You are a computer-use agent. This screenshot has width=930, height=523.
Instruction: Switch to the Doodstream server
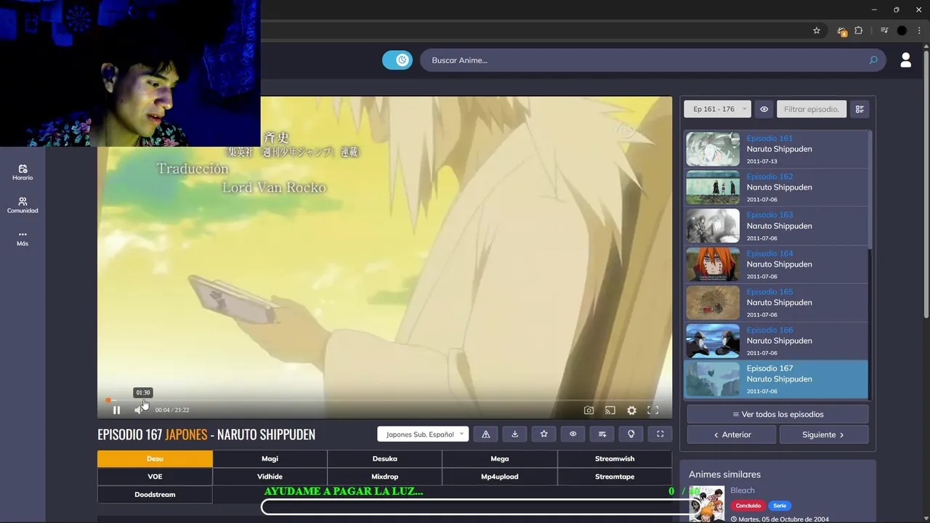(155, 495)
